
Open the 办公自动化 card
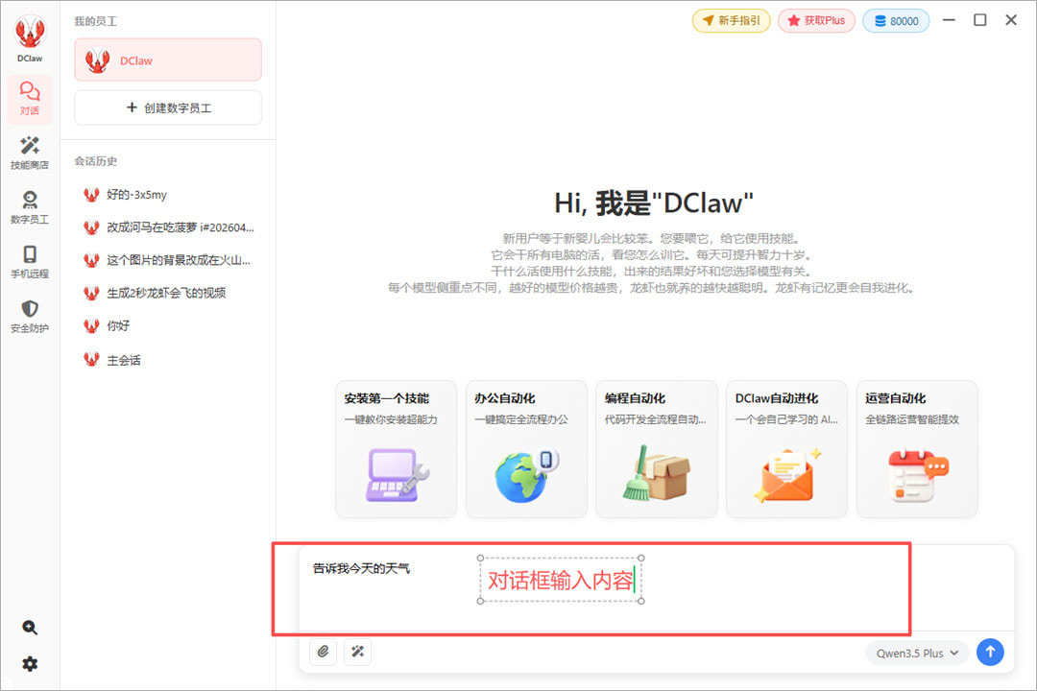(x=526, y=448)
